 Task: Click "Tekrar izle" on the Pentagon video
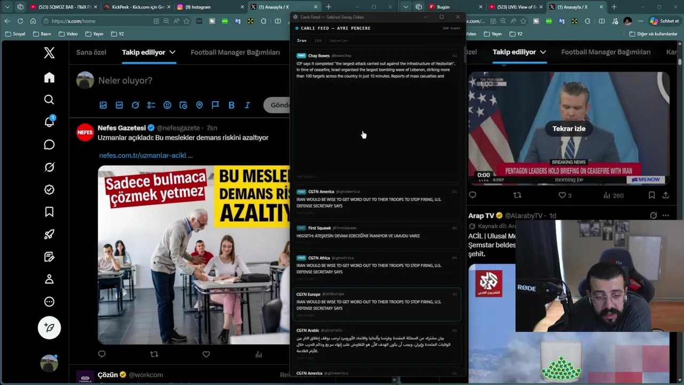coord(569,128)
